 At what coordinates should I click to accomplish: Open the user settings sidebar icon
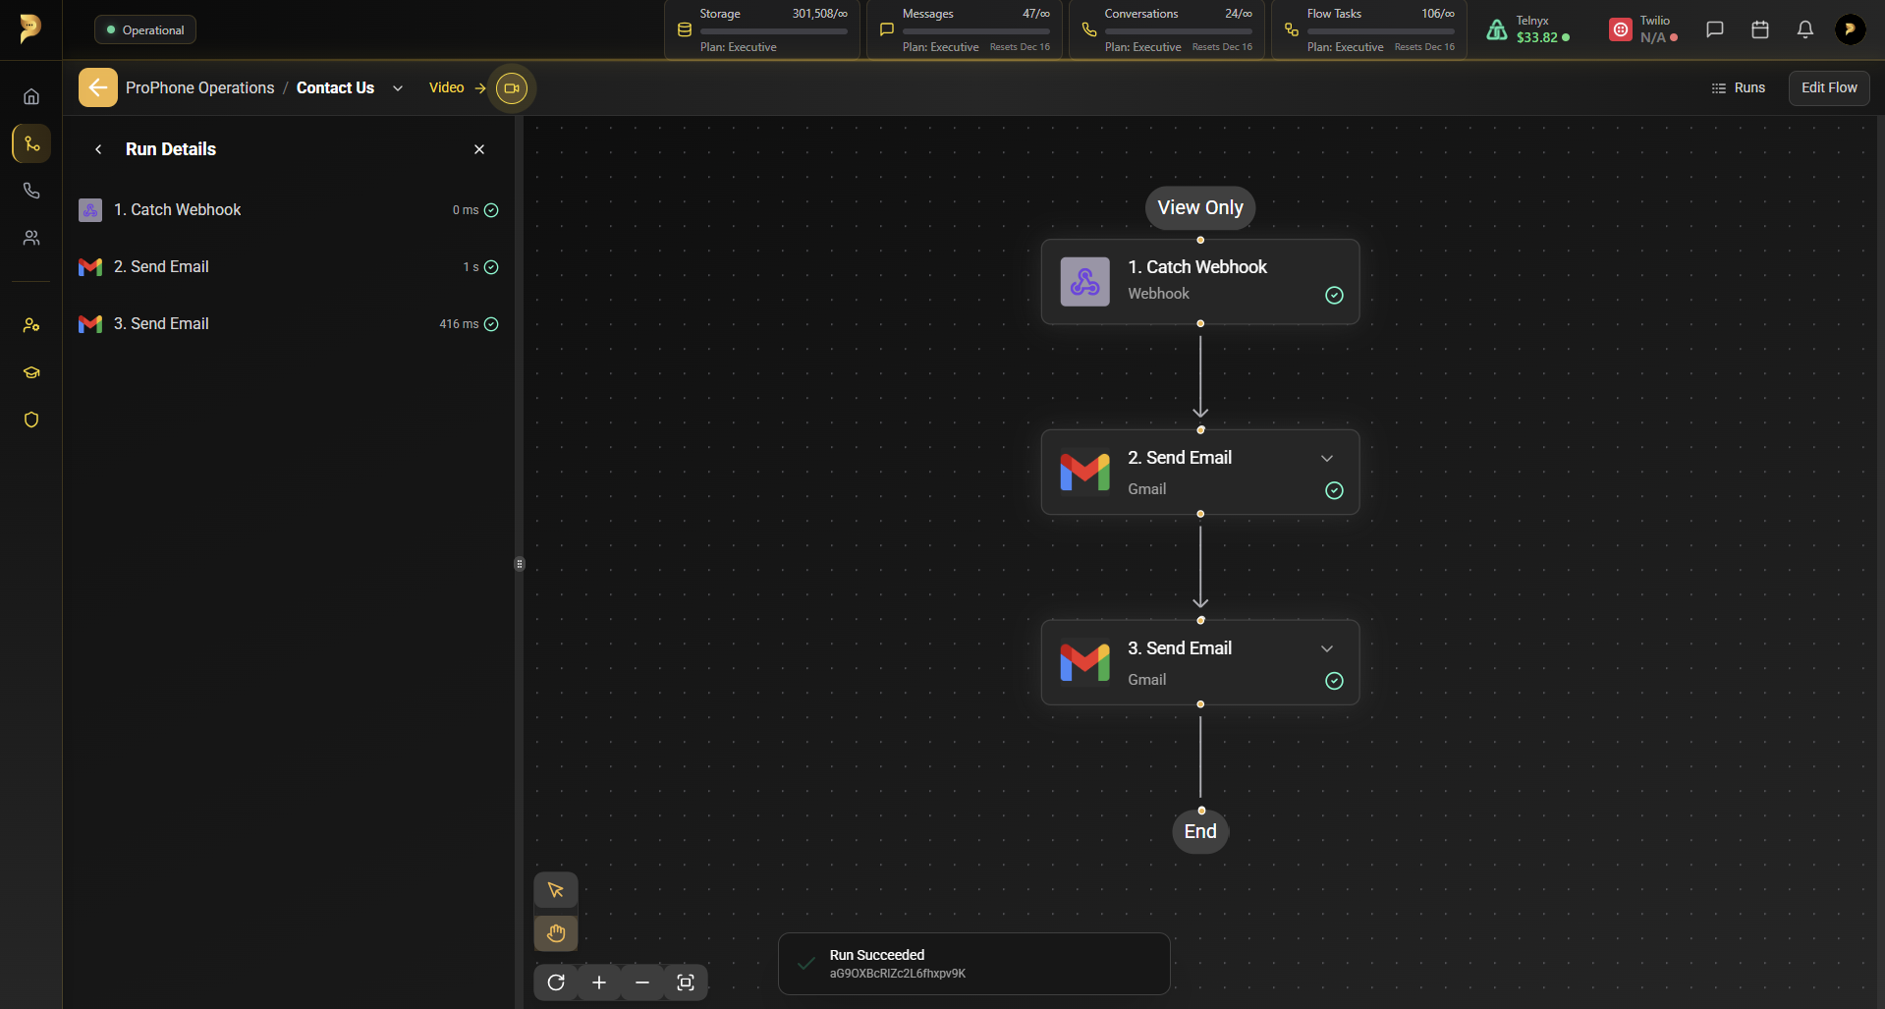point(31,325)
